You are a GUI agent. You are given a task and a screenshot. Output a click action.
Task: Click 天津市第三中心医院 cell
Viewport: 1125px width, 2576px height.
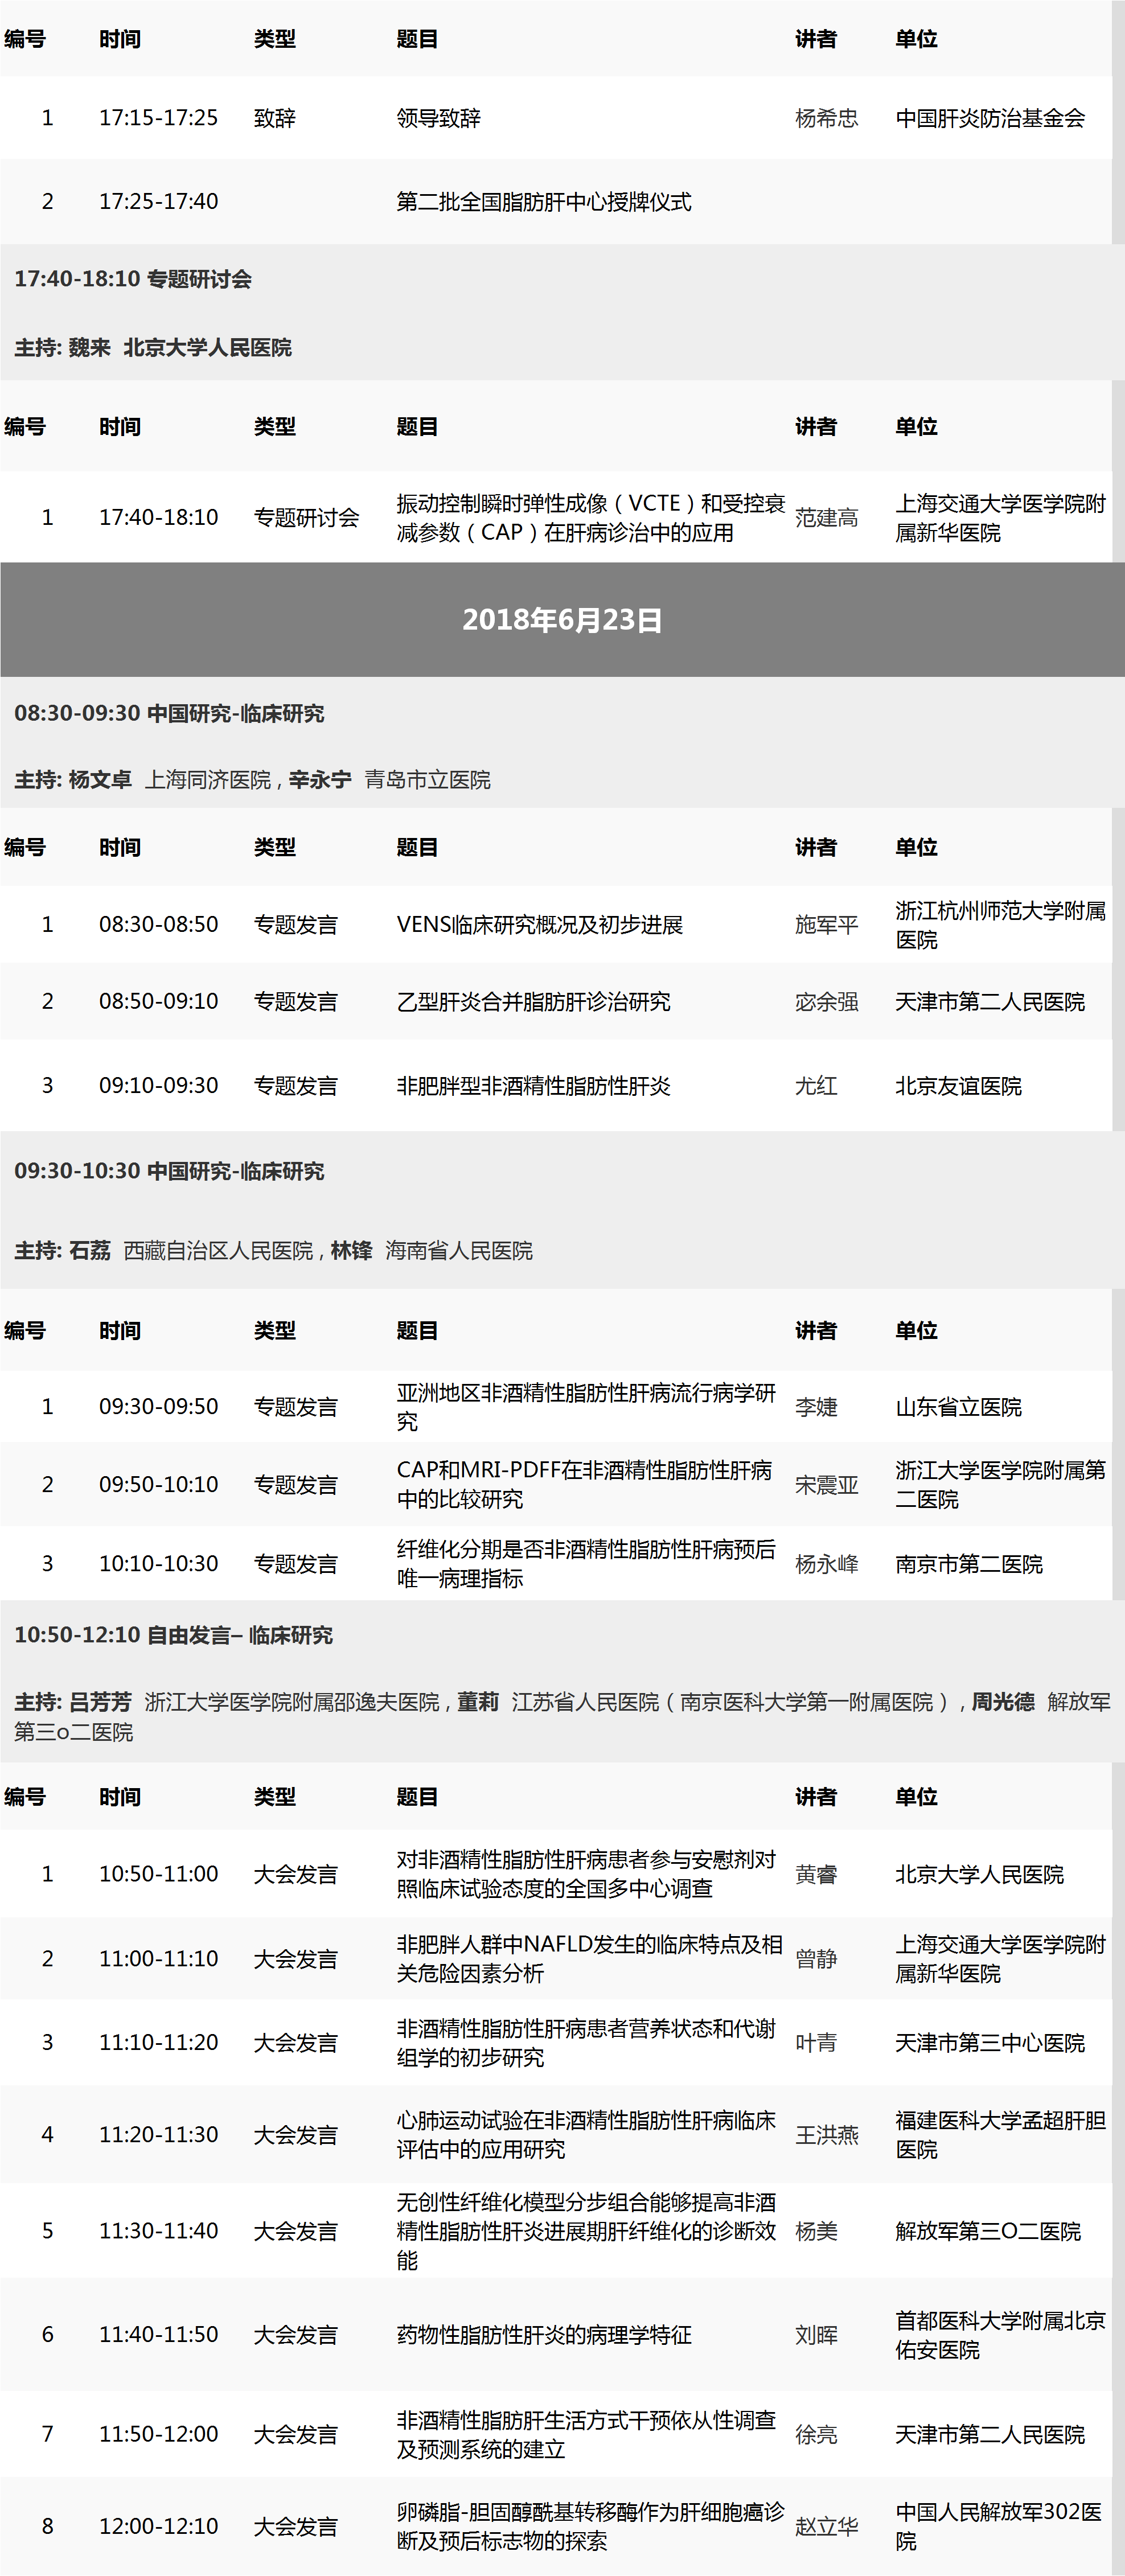click(990, 2043)
